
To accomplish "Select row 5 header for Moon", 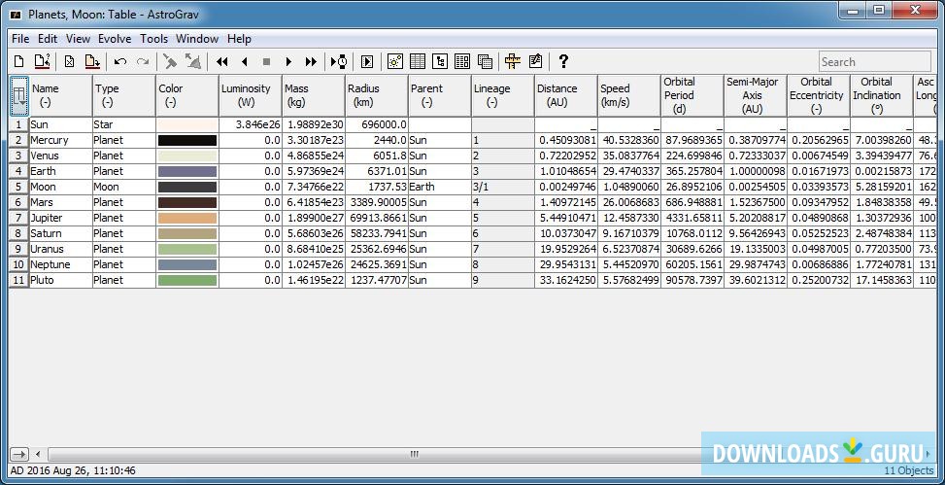I will 18,187.
